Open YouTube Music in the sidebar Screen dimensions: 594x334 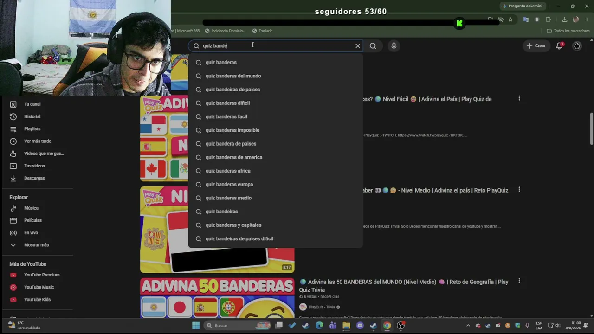click(x=38, y=287)
